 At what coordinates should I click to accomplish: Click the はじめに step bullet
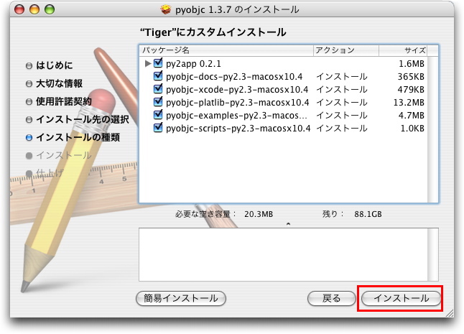pyautogui.click(x=29, y=65)
